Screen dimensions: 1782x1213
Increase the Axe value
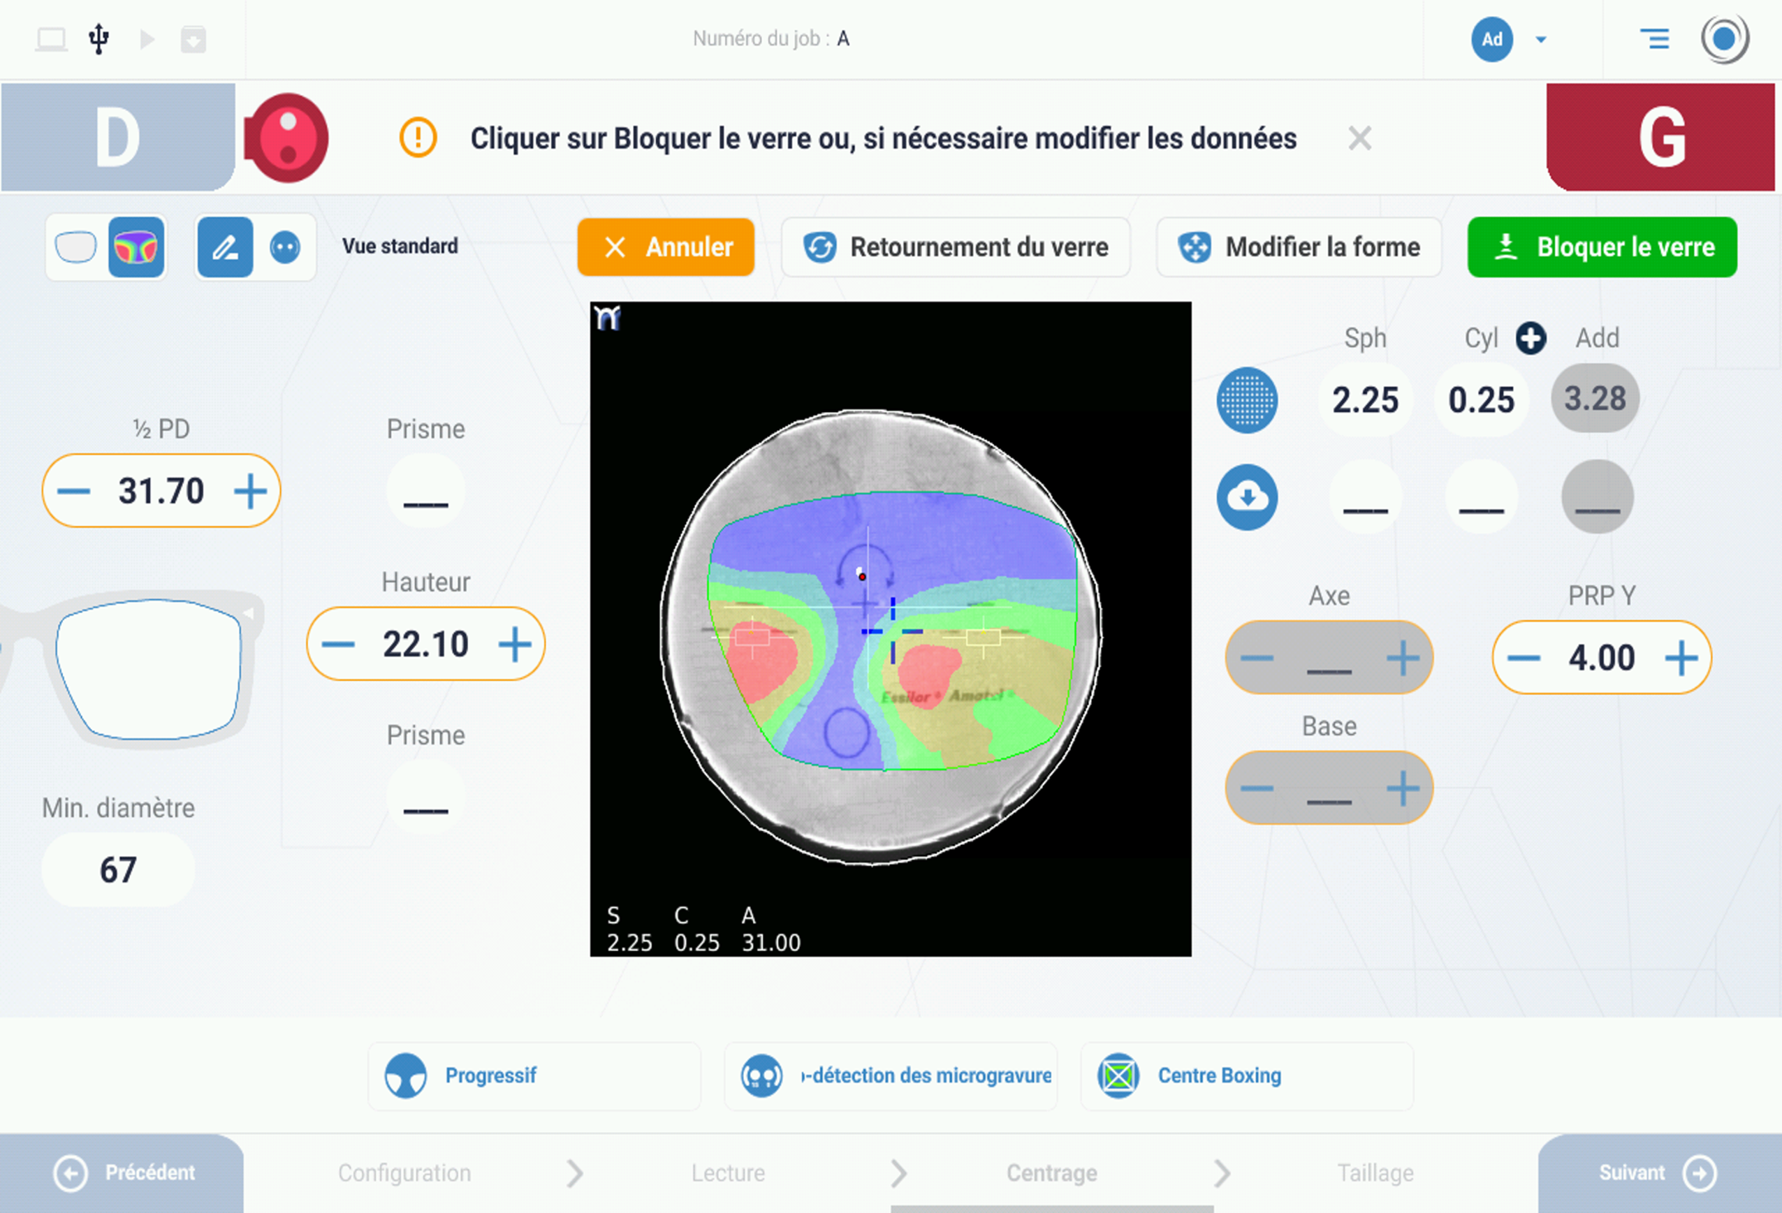click(1403, 658)
